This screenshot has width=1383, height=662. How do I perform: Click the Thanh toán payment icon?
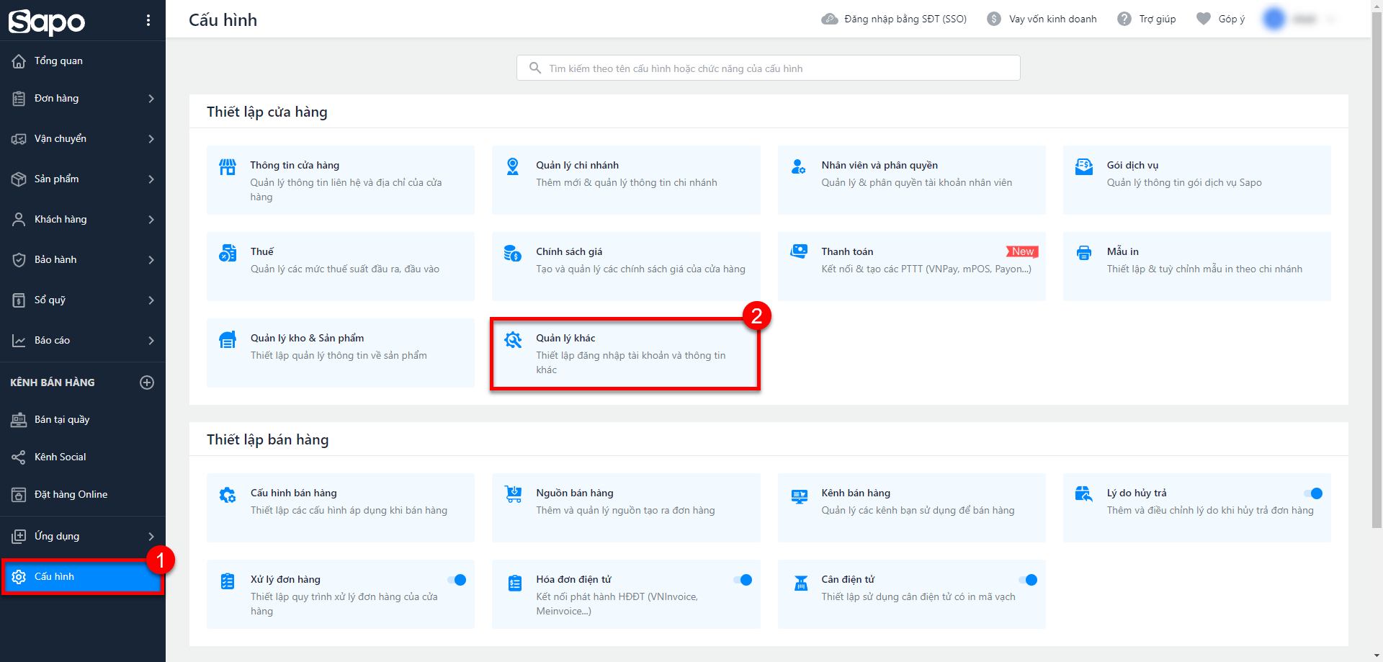point(799,252)
